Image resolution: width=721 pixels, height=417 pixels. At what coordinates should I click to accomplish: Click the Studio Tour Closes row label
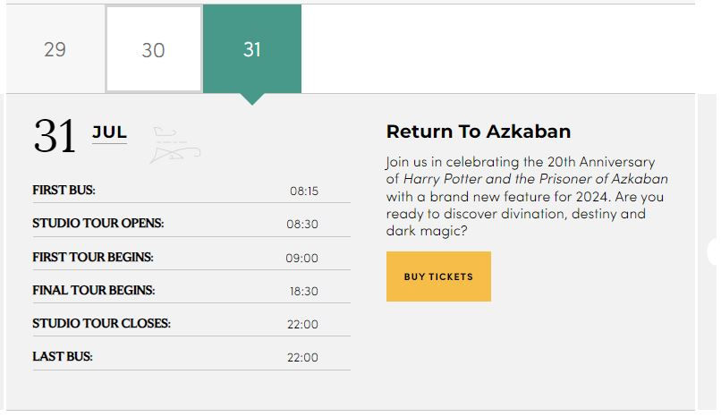pos(101,323)
